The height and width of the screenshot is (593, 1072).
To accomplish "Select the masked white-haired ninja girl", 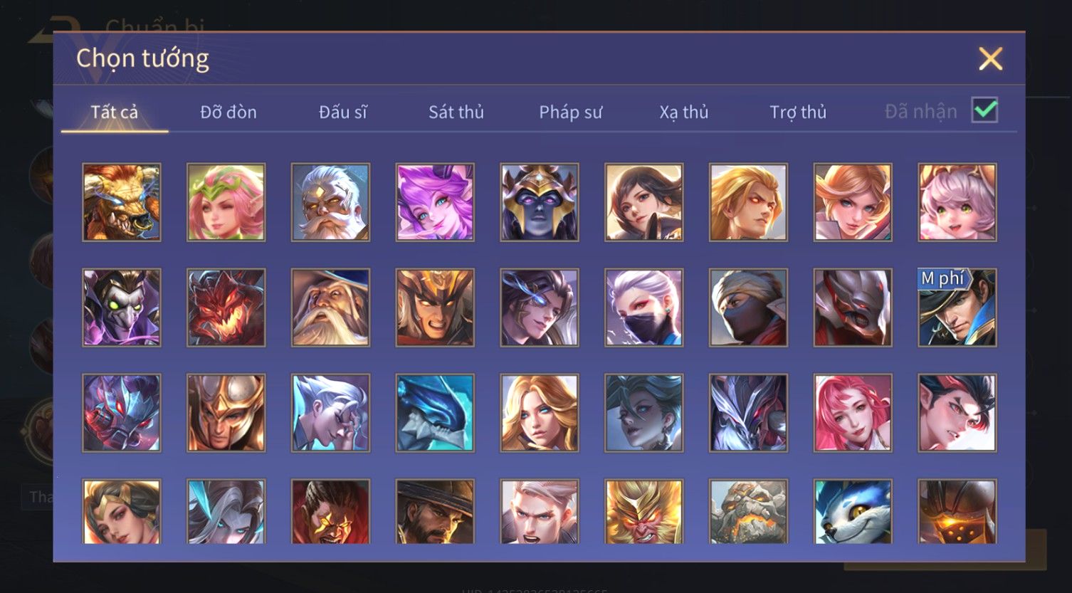I will [644, 308].
